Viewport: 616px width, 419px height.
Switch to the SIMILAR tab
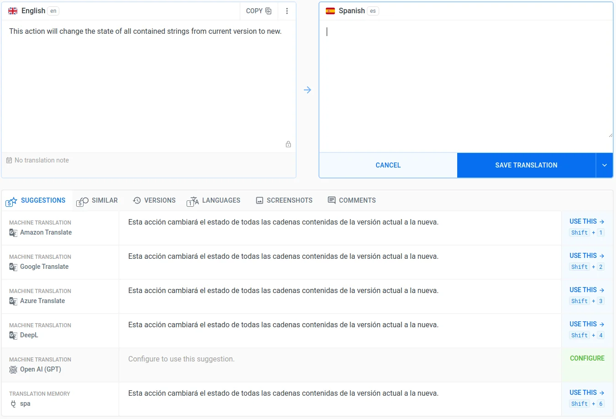click(97, 200)
